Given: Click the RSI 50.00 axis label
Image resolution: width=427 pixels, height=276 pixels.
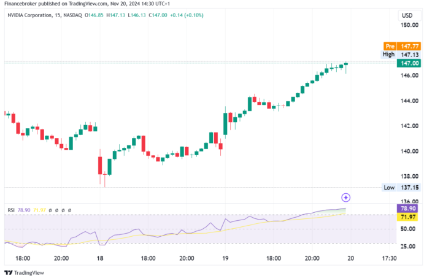Looking at the screenshot, I should pos(408,229).
